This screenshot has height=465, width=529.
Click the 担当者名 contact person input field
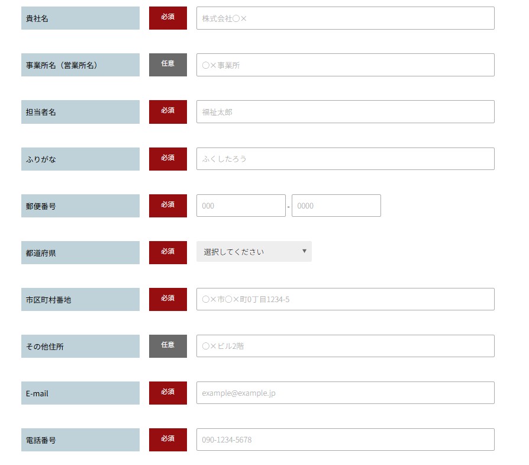(x=345, y=112)
